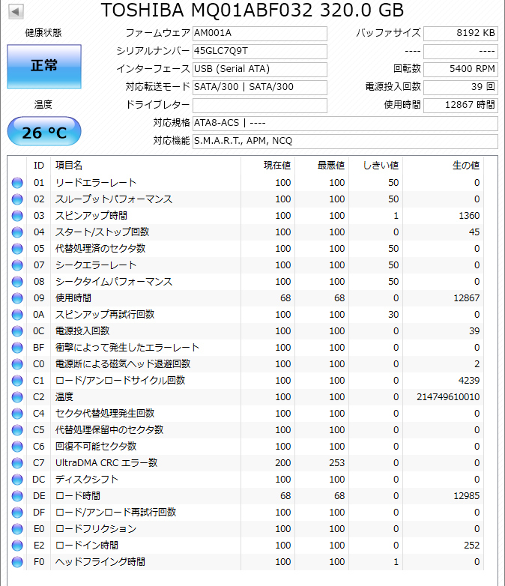Click the 26 °C temperature indicator

click(x=44, y=133)
